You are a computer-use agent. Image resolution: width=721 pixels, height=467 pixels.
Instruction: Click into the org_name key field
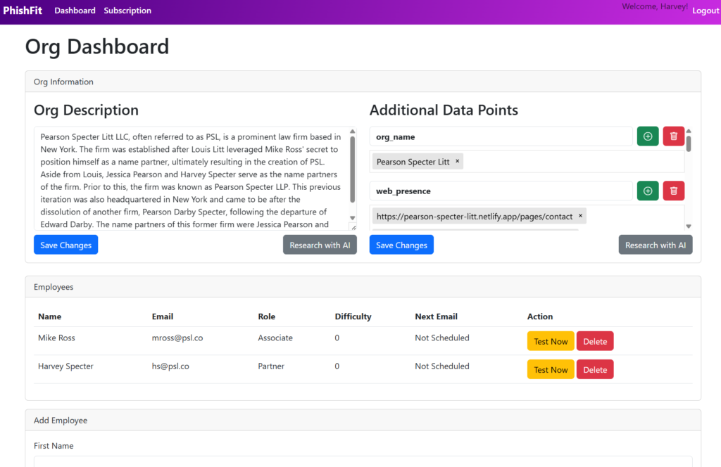(x=501, y=136)
